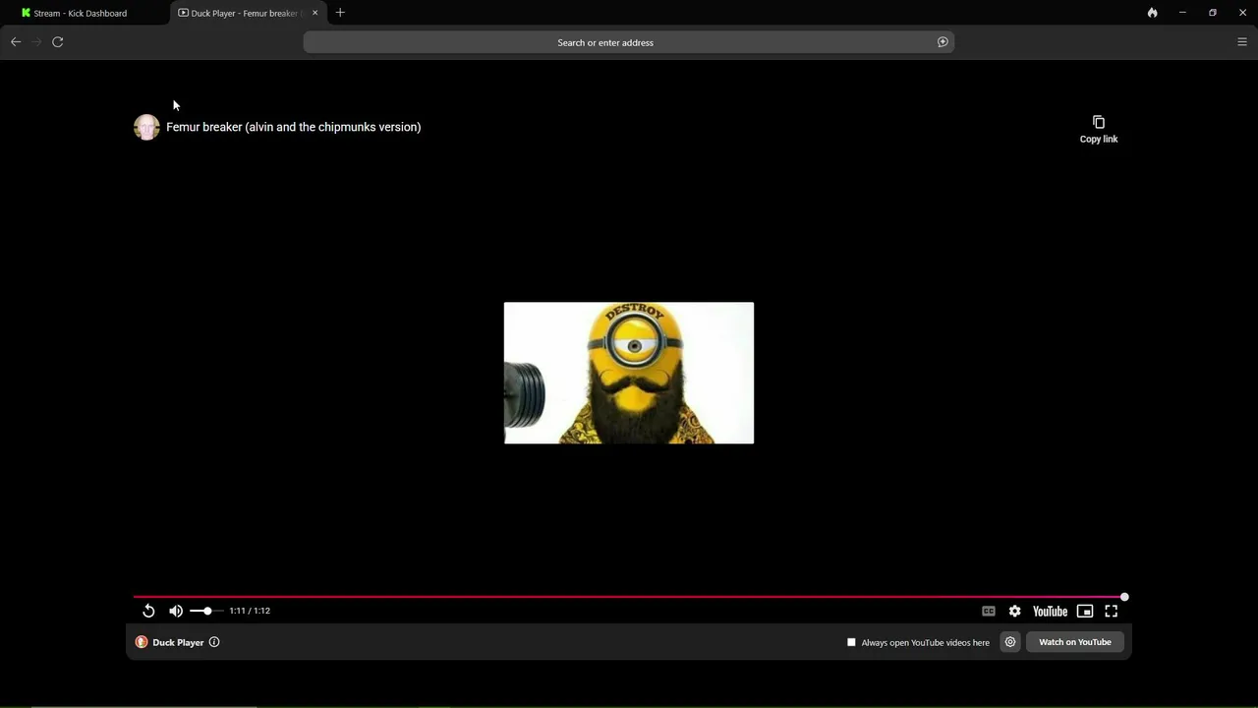The height and width of the screenshot is (708, 1258).
Task: Enter fullscreen mode
Action: [x=1111, y=611]
